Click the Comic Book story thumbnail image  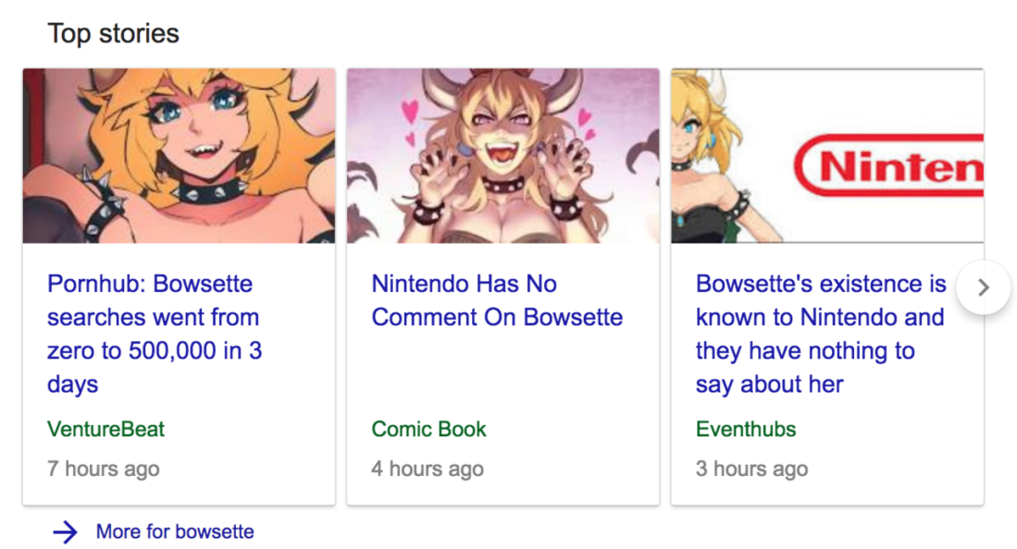tap(502, 156)
